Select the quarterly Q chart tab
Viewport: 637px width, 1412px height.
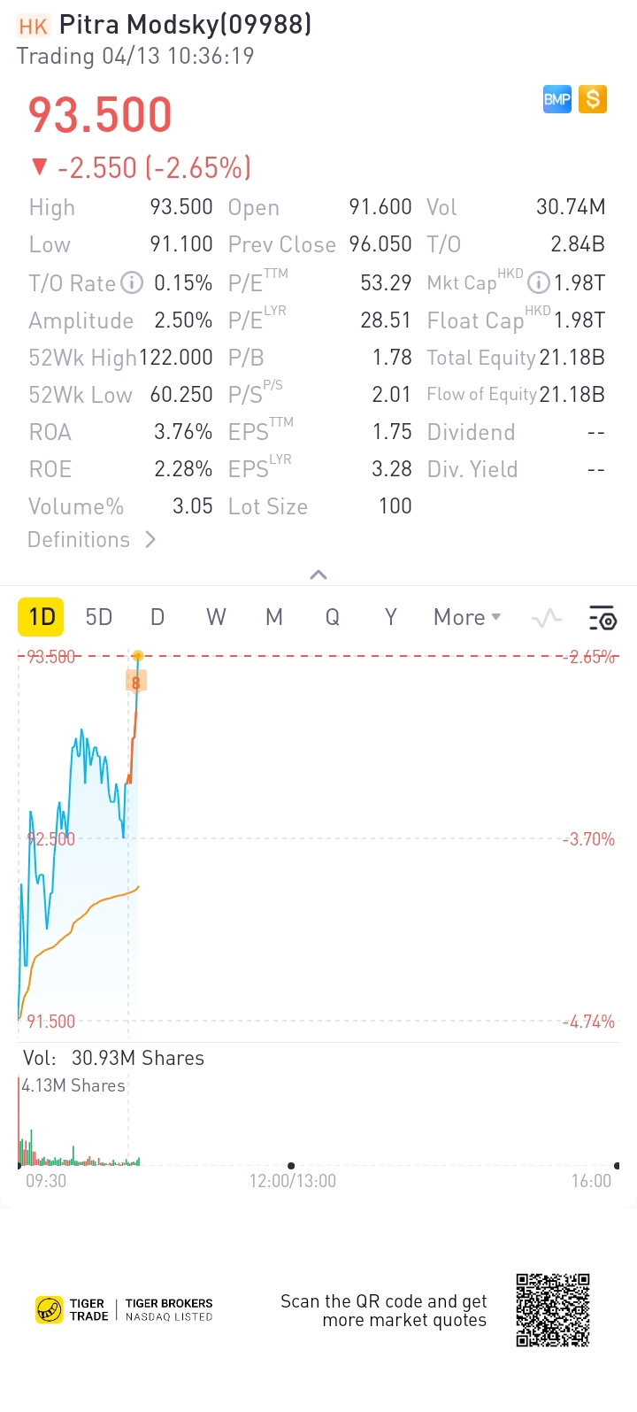coord(333,617)
